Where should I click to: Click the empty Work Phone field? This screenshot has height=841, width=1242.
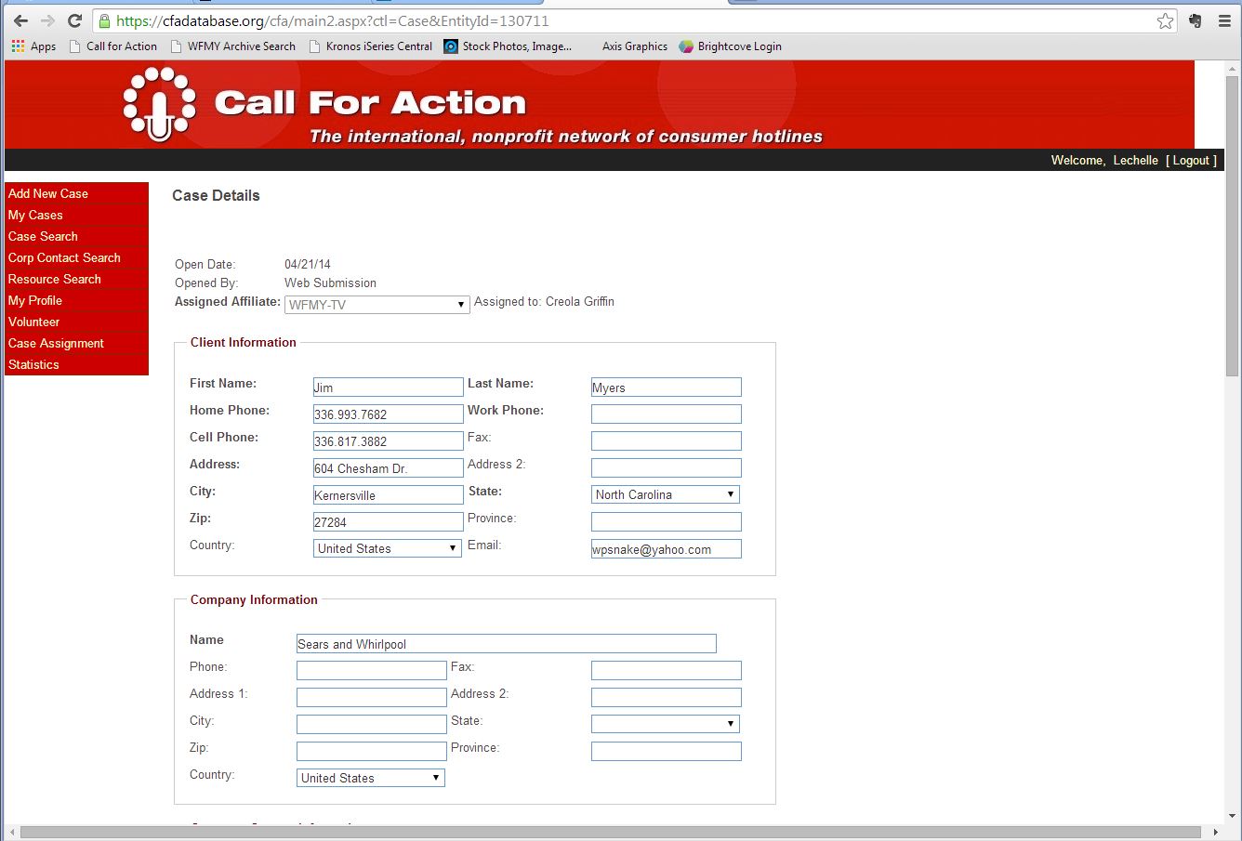(667, 414)
